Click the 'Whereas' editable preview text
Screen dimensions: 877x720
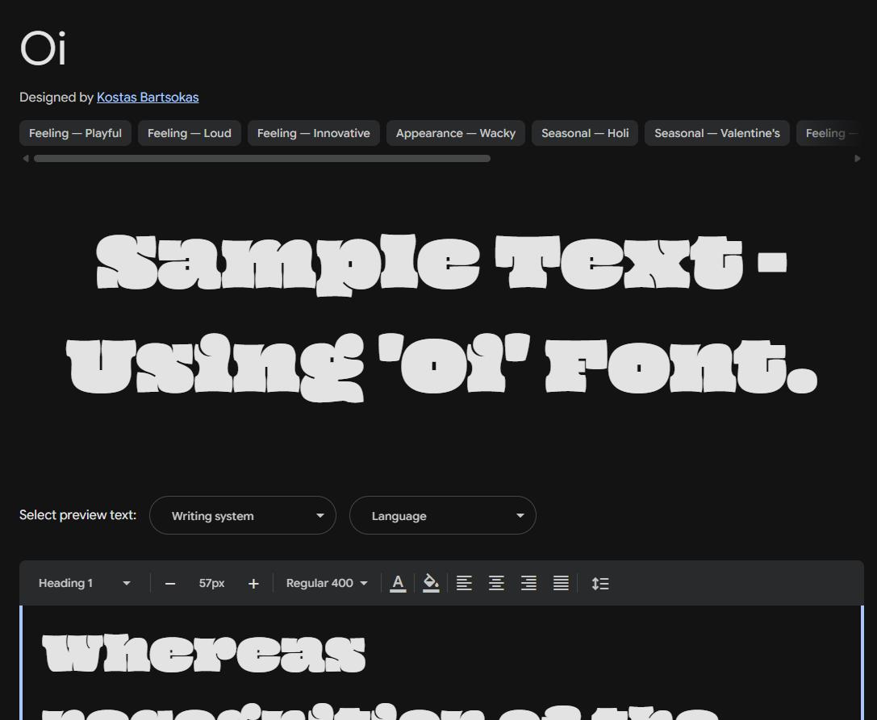[x=203, y=652]
